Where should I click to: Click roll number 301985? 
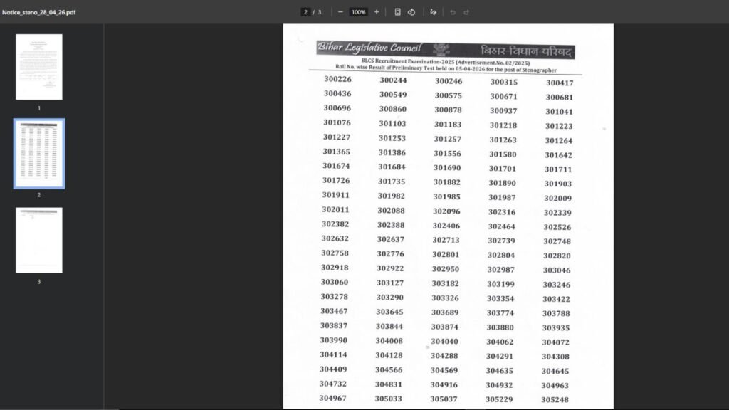(447, 196)
